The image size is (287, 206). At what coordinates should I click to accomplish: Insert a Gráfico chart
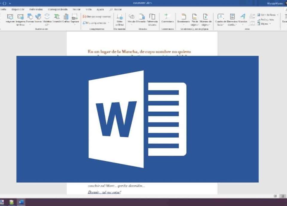(x=66, y=18)
